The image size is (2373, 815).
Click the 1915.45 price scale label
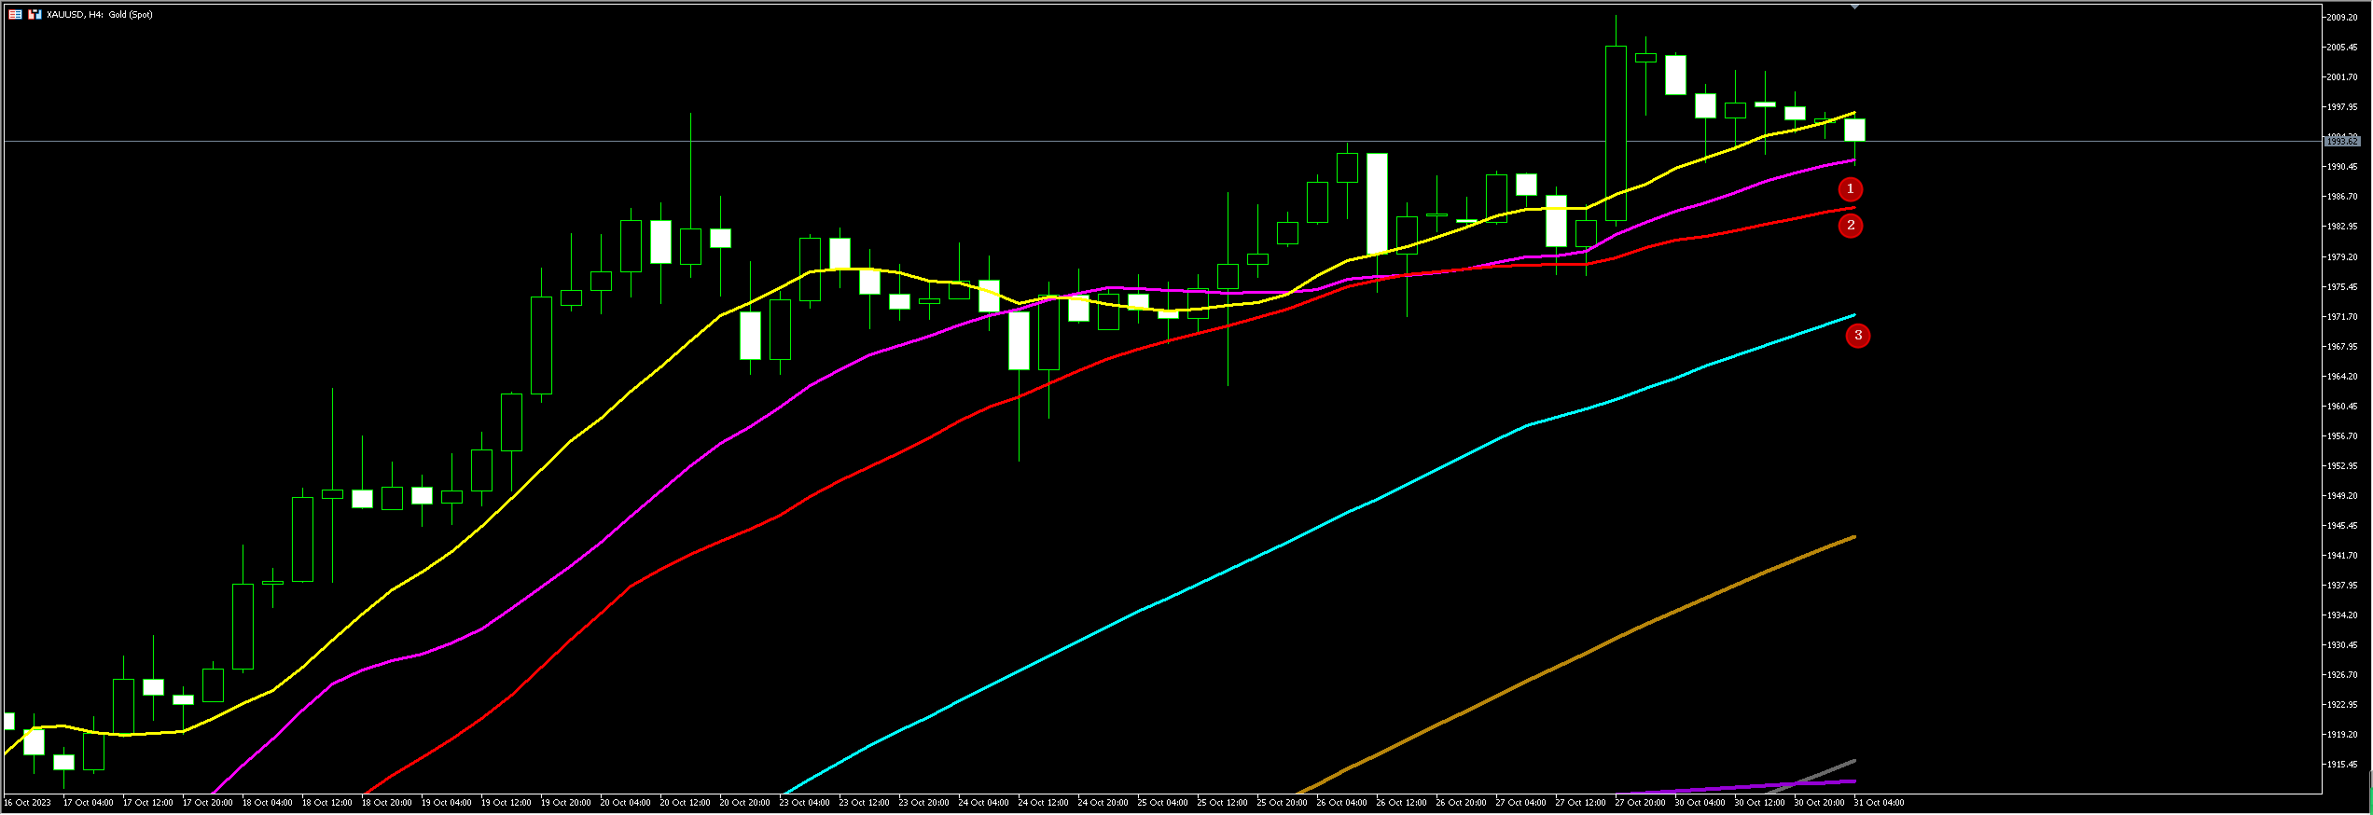tap(2342, 765)
